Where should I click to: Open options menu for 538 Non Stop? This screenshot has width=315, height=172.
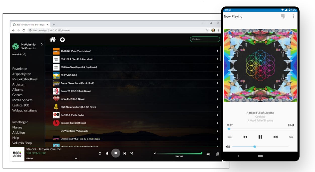(217, 67)
